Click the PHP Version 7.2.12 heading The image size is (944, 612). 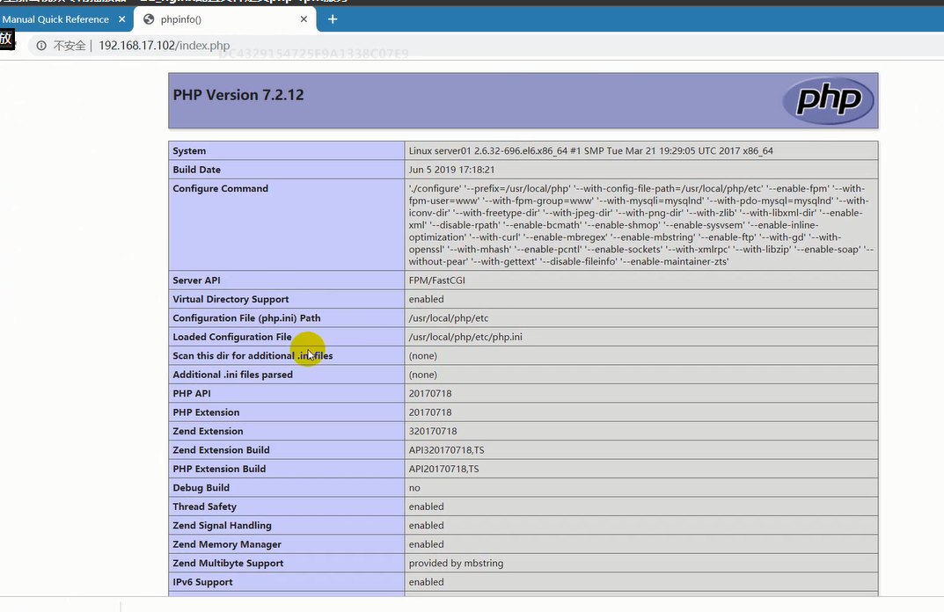pos(238,95)
